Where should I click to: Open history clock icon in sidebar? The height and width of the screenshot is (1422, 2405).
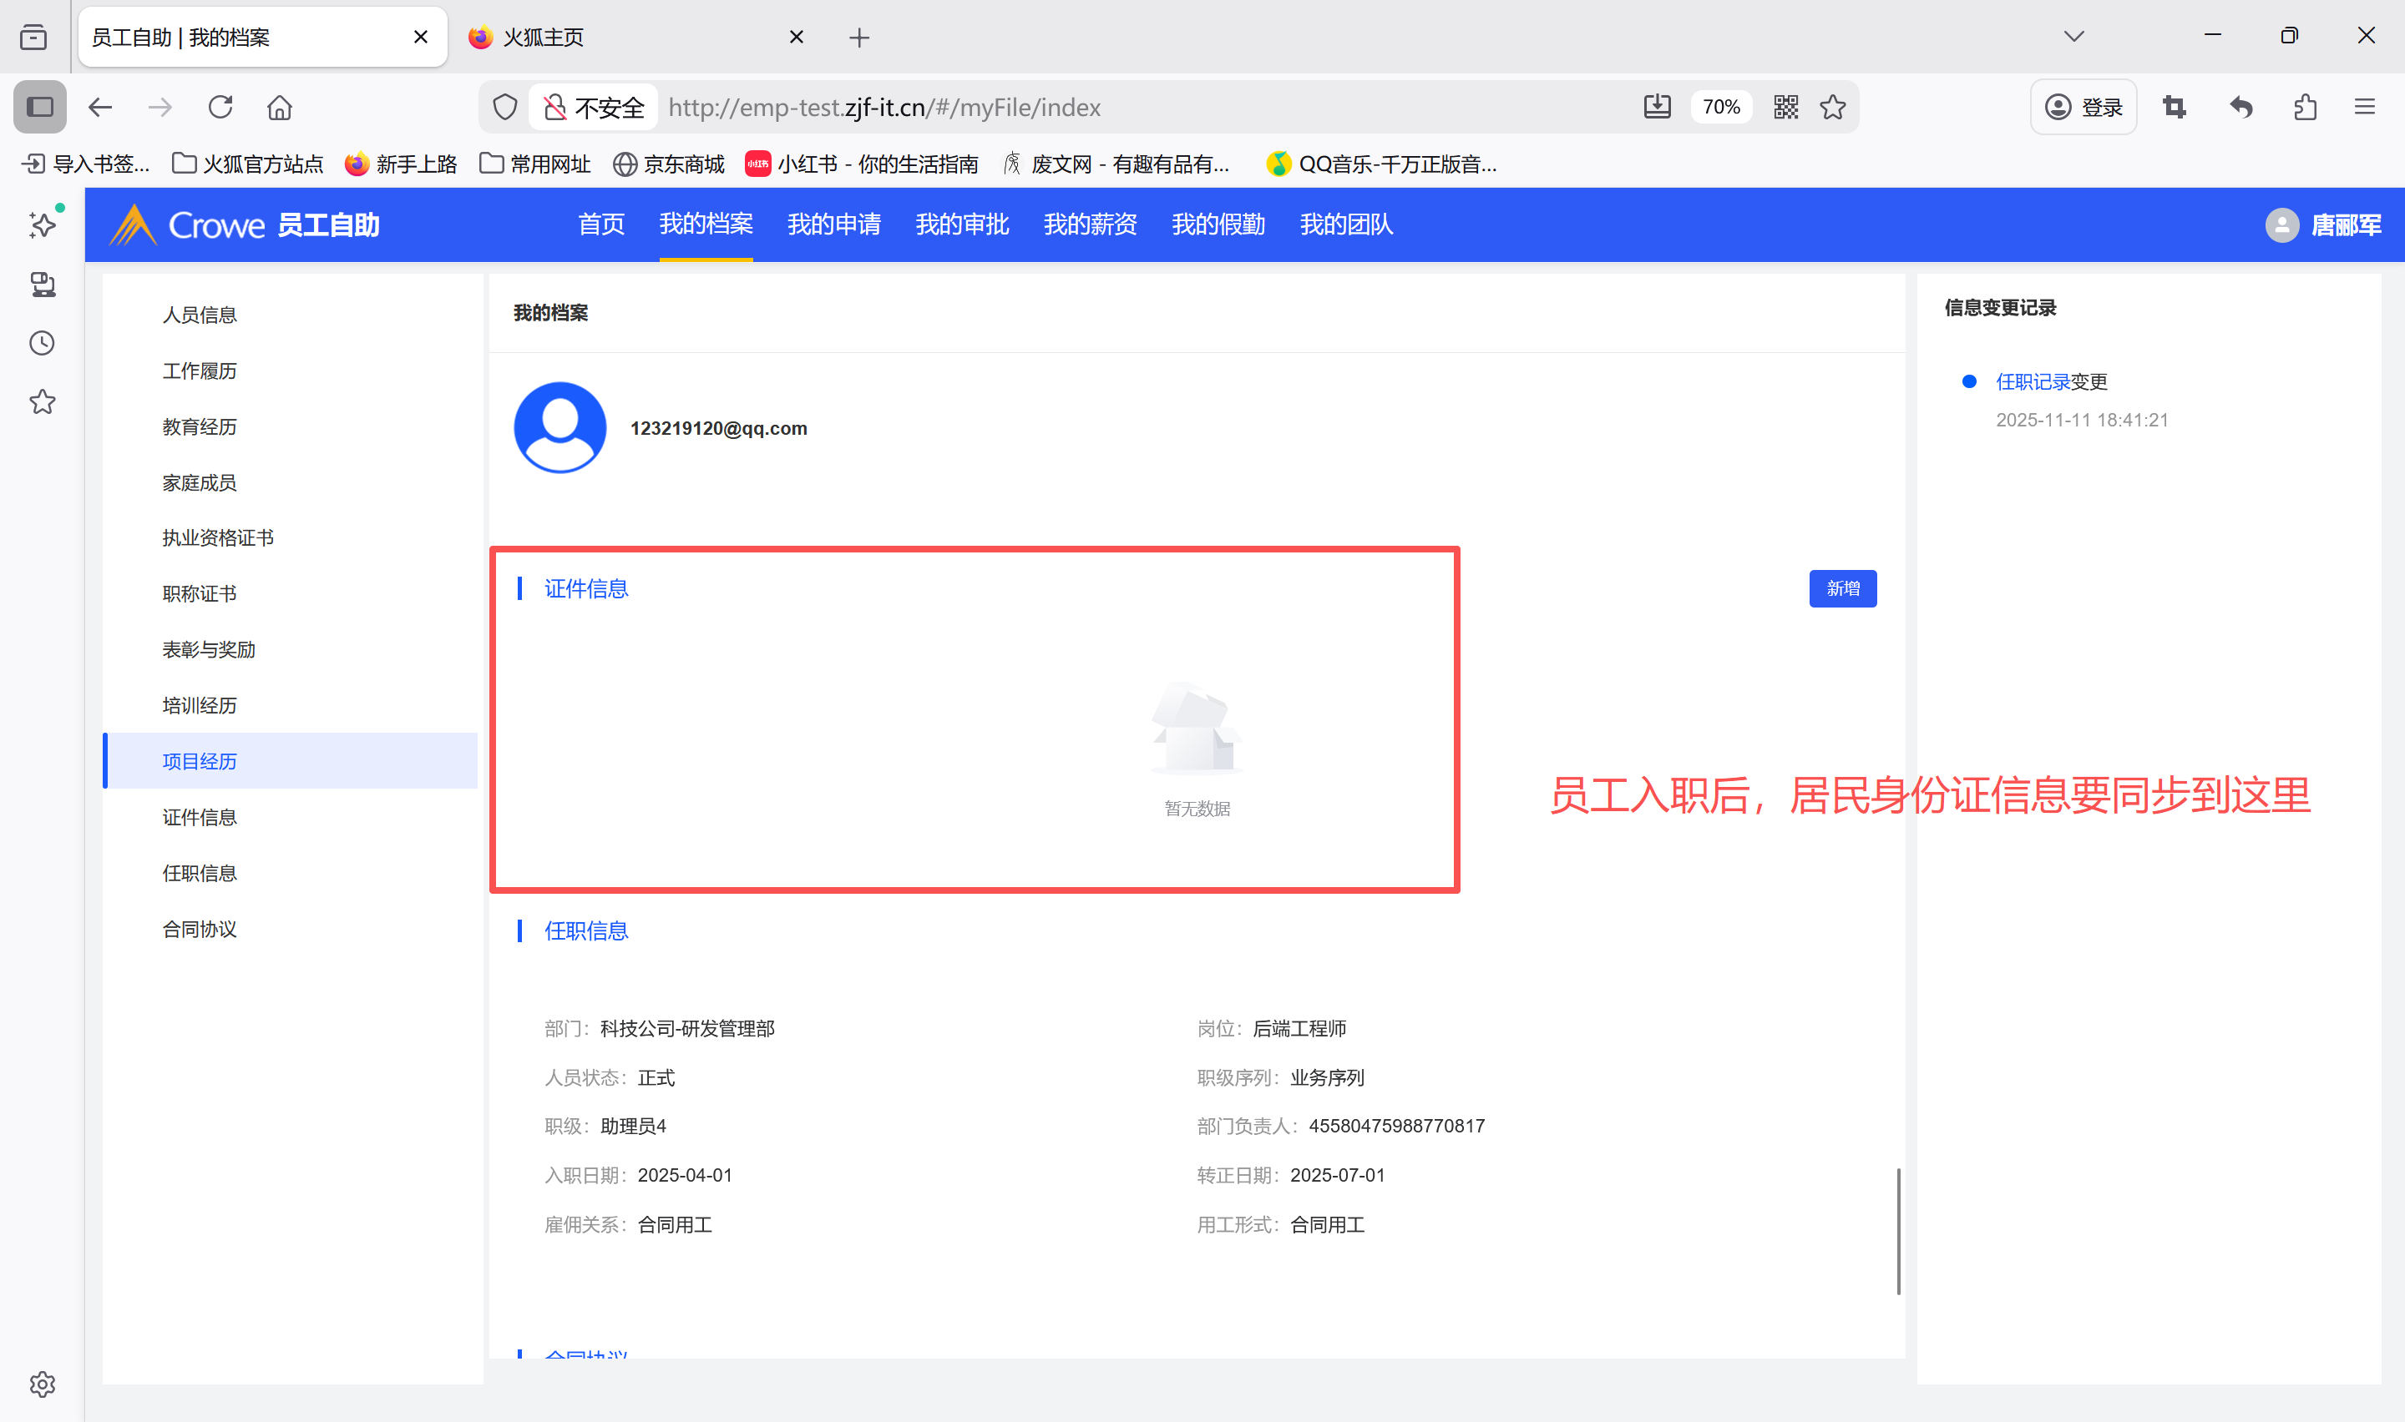pyautogui.click(x=43, y=343)
